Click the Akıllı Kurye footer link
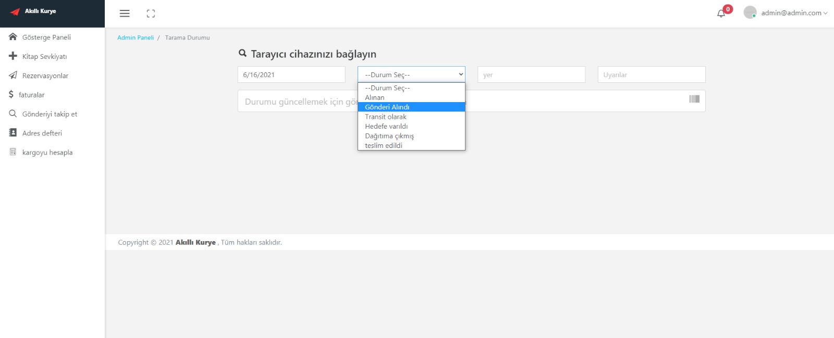This screenshot has height=338, width=834. (195, 242)
